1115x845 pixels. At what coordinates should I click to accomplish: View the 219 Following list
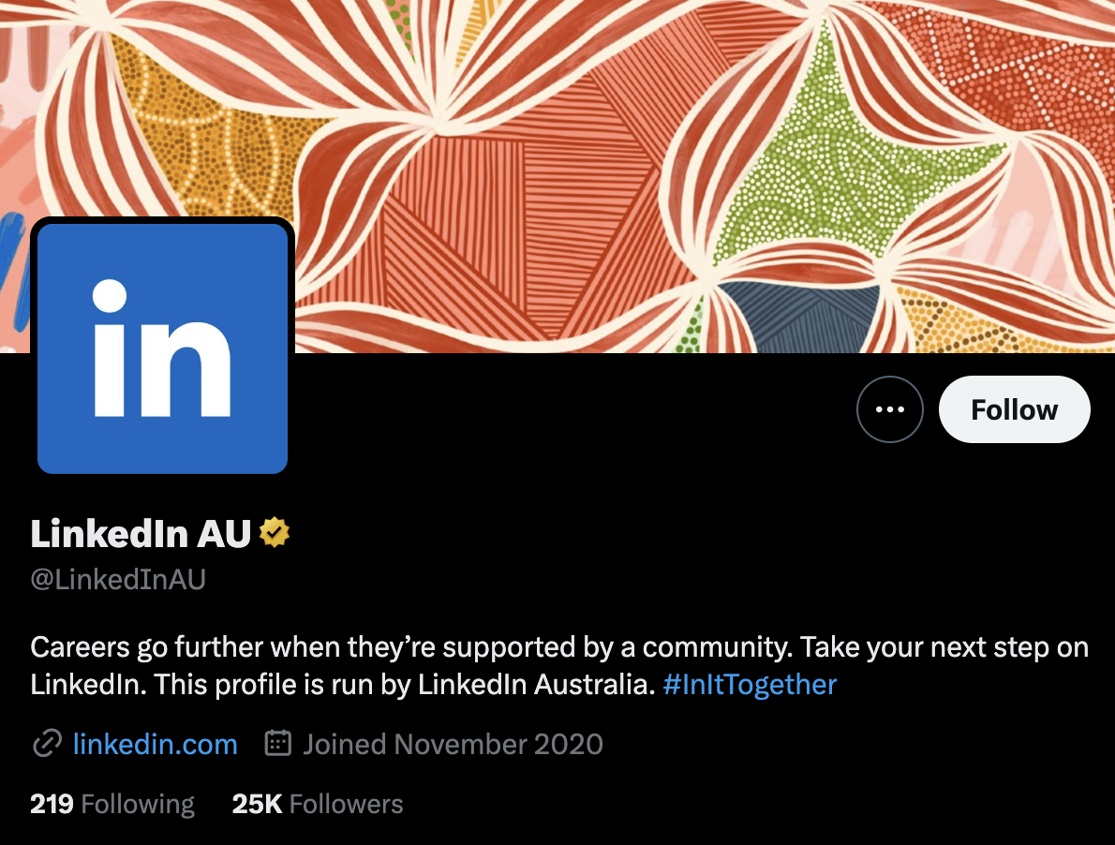click(x=111, y=804)
